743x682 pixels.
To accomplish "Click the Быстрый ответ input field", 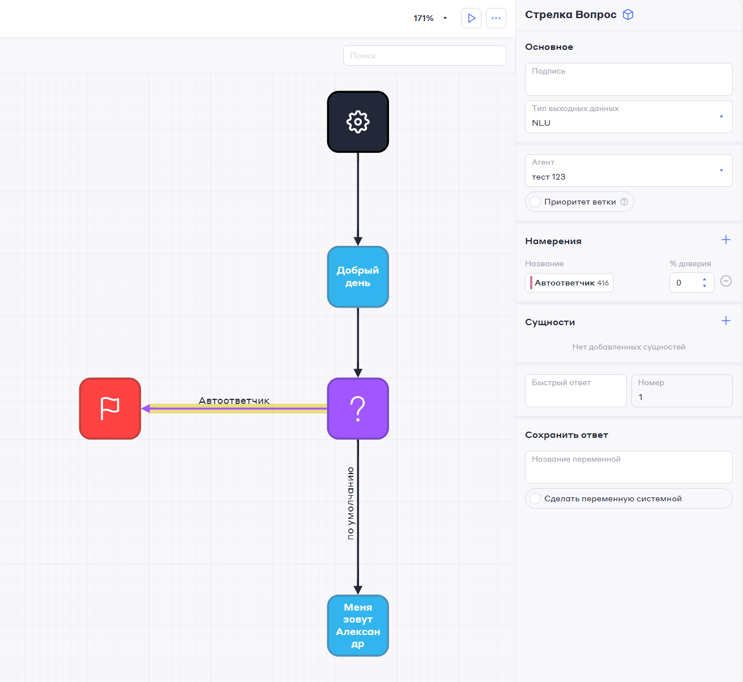I will tap(576, 391).
